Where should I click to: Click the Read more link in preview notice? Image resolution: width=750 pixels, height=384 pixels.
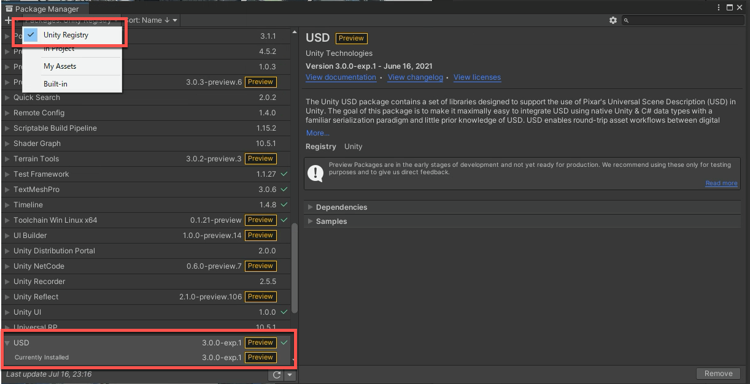(721, 183)
